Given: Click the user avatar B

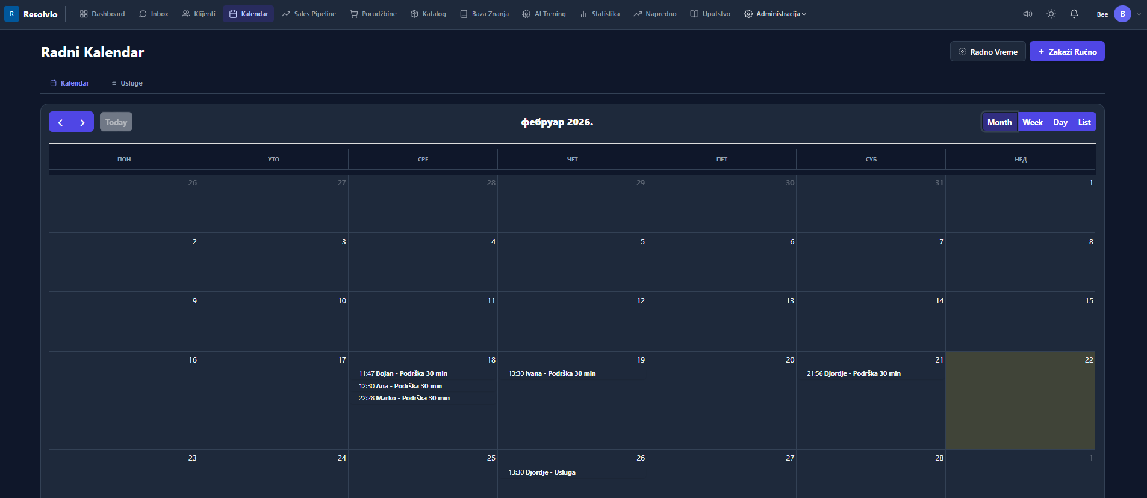Looking at the screenshot, I should pyautogui.click(x=1122, y=14).
